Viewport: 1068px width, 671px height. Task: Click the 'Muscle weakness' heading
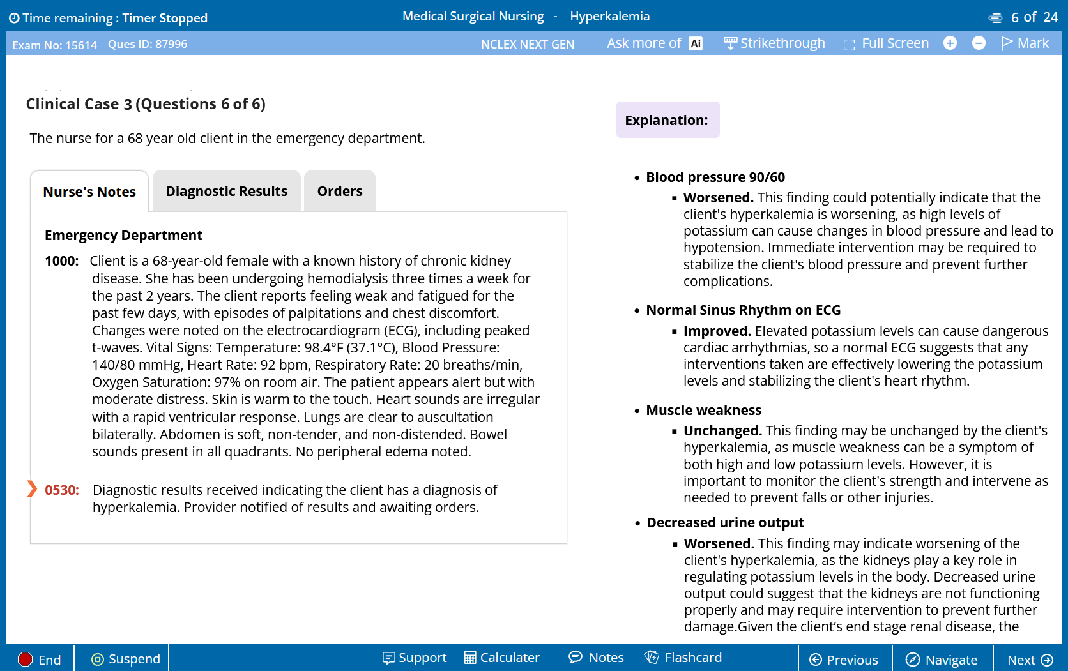(x=704, y=411)
